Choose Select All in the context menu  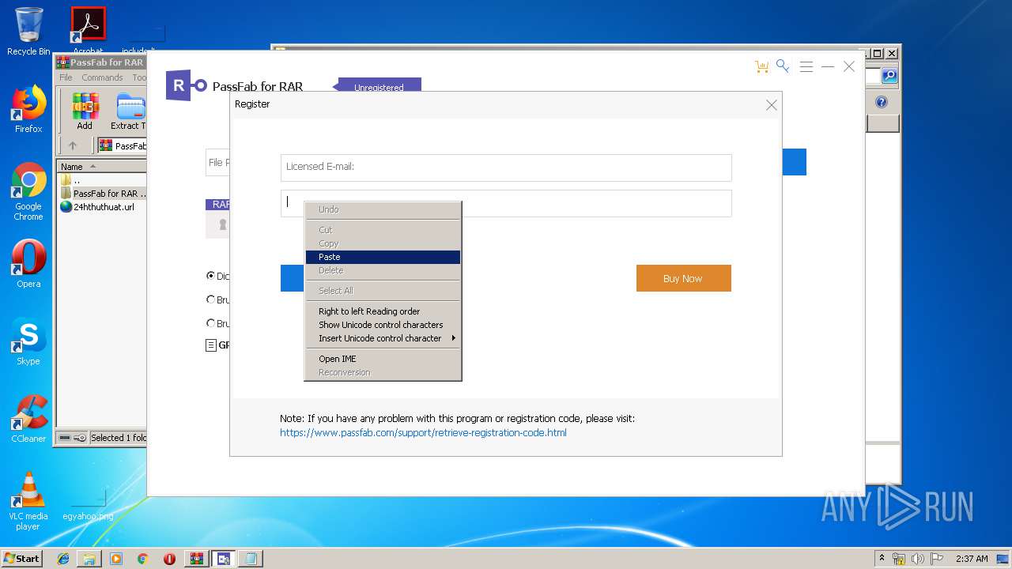[x=383, y=291]
